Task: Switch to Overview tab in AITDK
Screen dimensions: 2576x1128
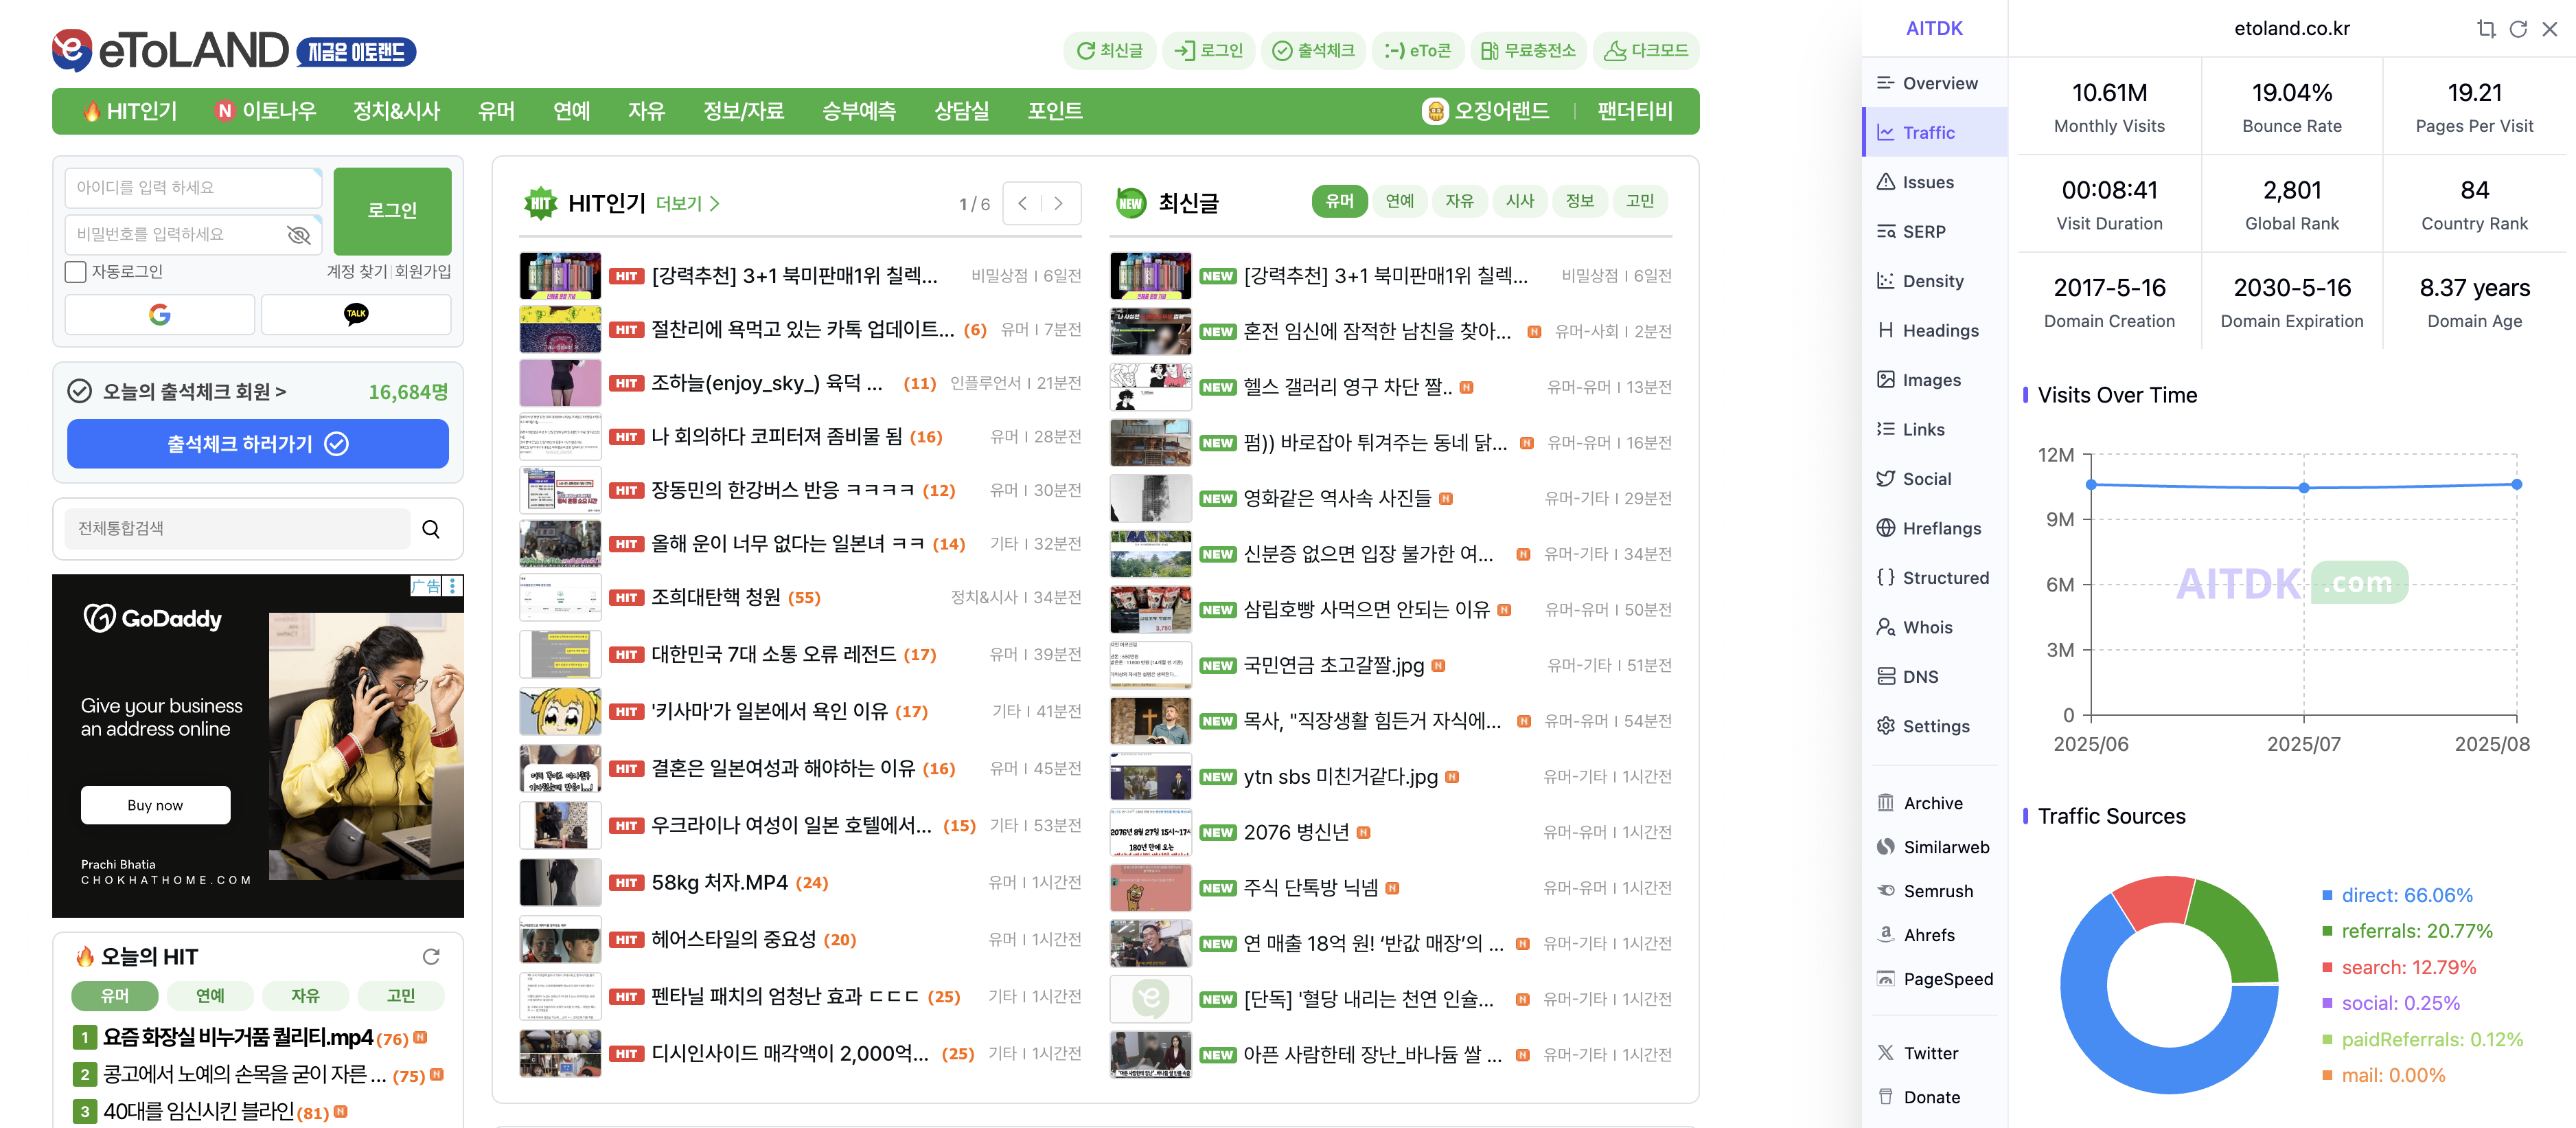Action: (x=1935, y=83)
